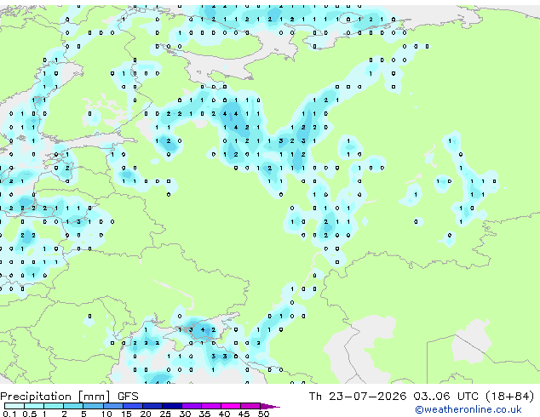This screenshot has width=540, height=417.
Task: Click the 03..06 UTC time range text
Action: click(x=446, y=397)
